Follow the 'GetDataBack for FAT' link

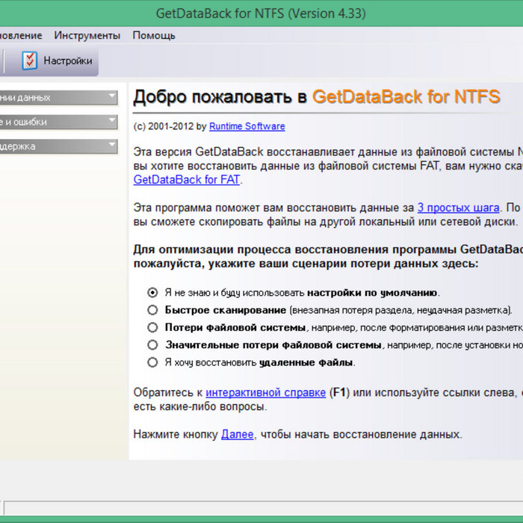coord(187,180)
